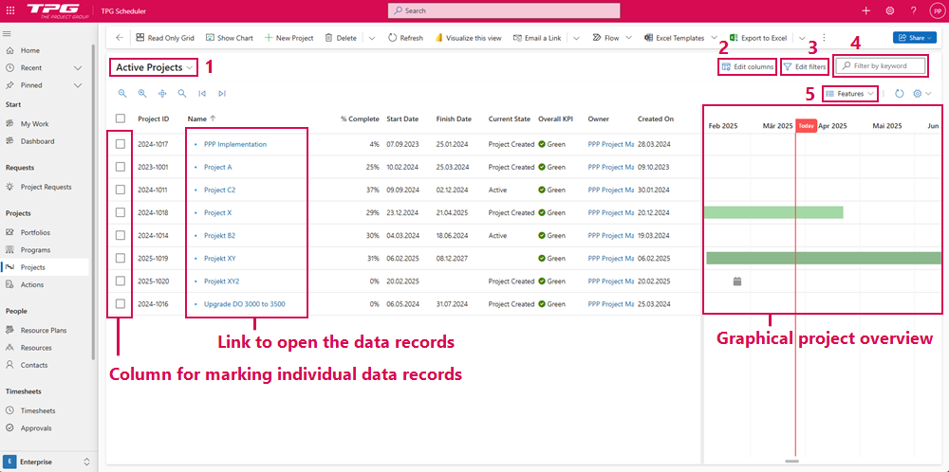The height and width of the screenshot is (472, 949).
Task: Click the Edit columns button
Action: click(x=748, y=66)
